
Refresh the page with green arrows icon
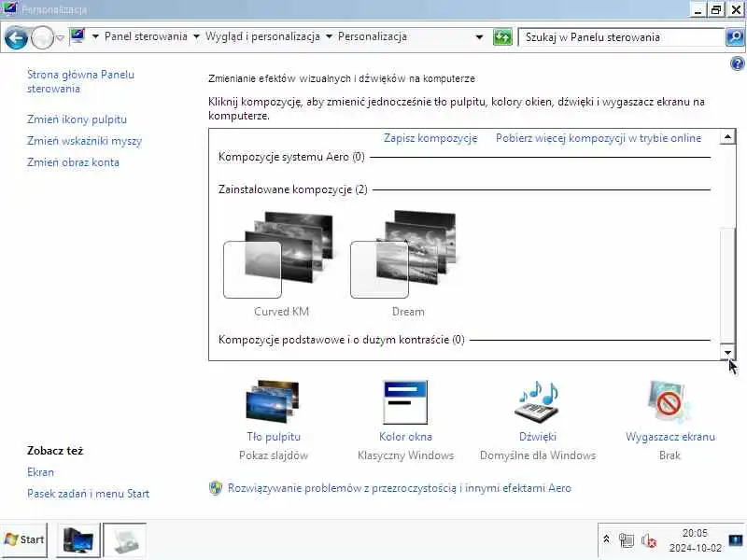click(x=502, y=37)
